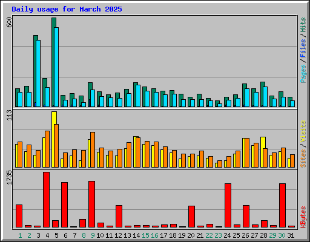Click the cyan files bar for day 28
Screen dimensions: 310x242
tap(265, 97)
